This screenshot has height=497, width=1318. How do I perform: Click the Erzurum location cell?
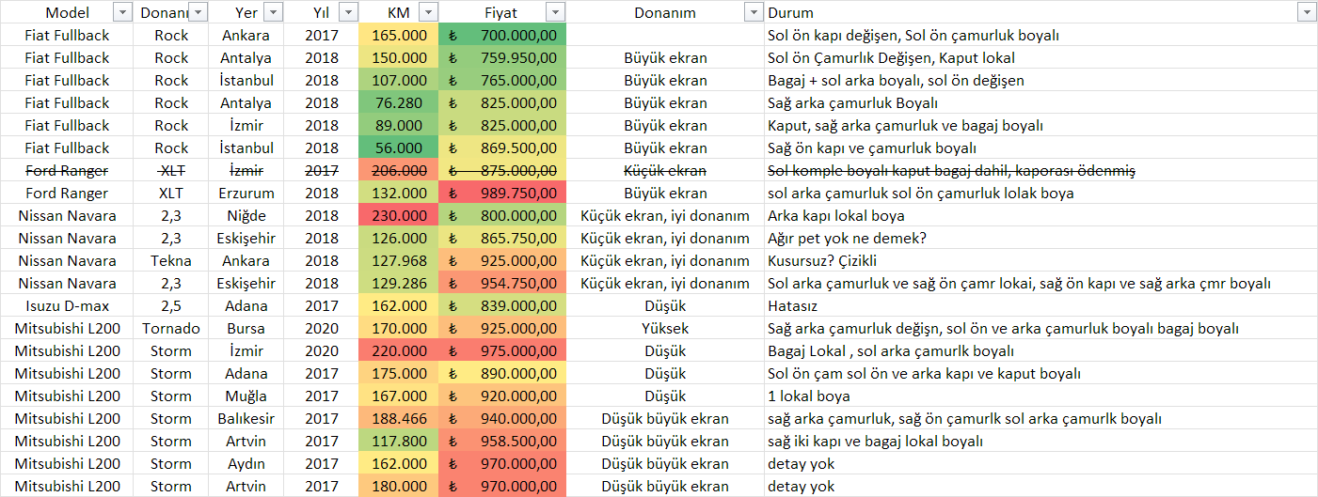[x=247, y=193]
